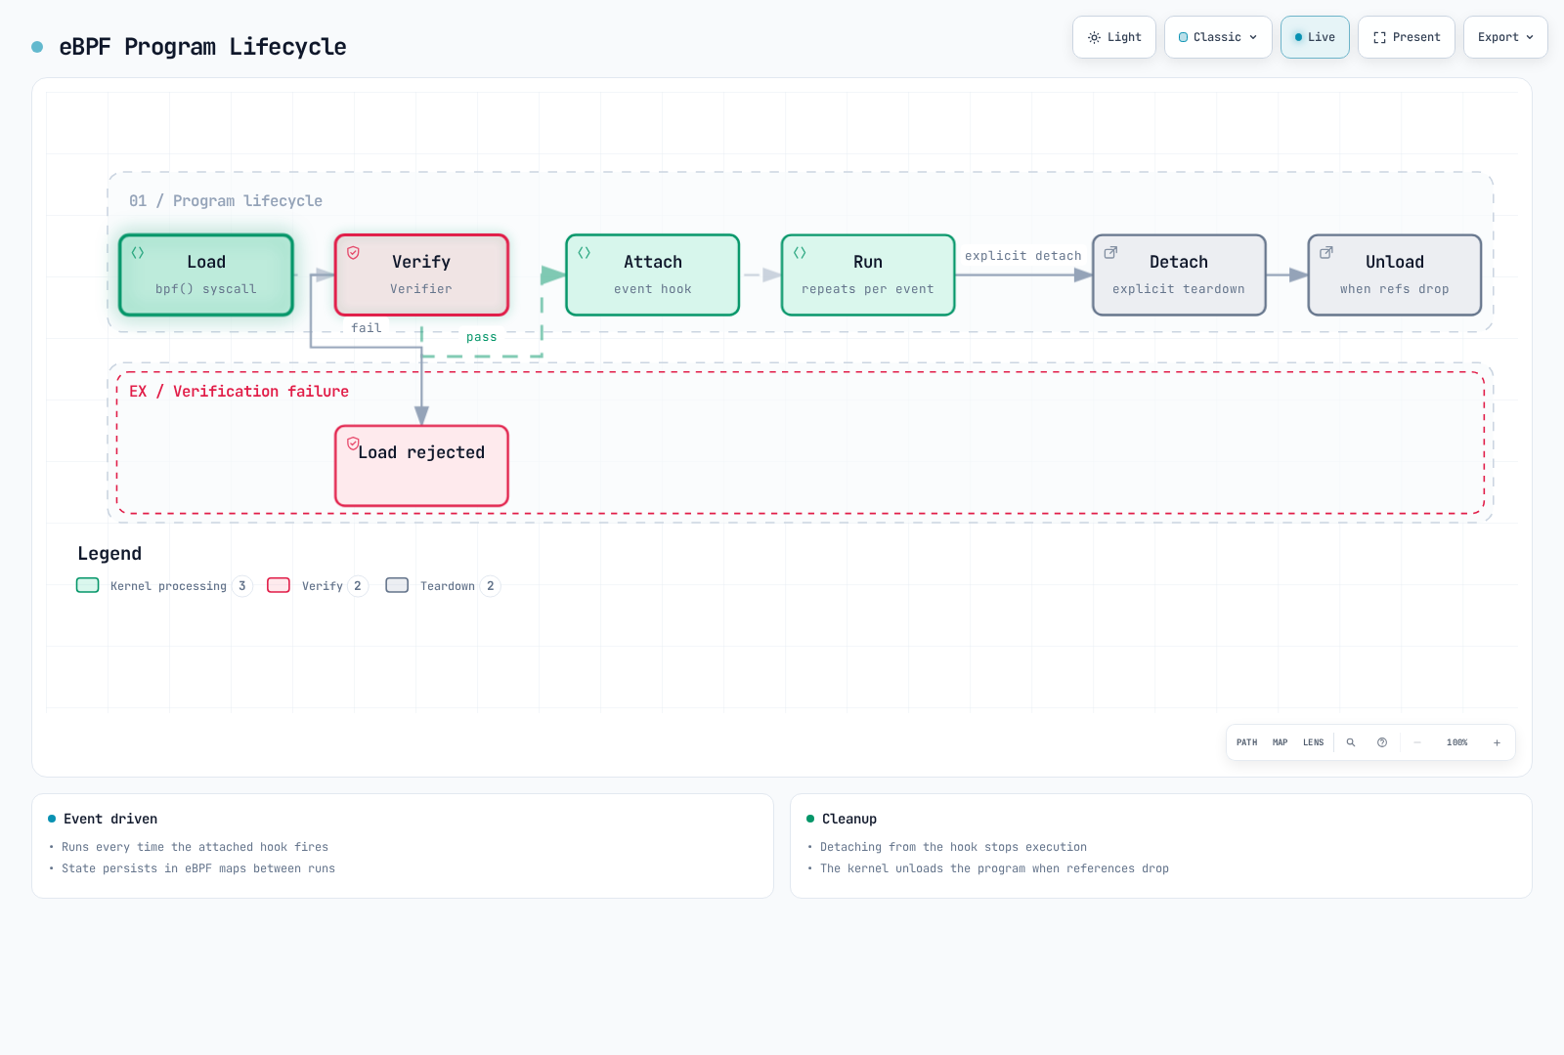
Task: Reset zoom via the 100% label
Action: [x=1456, y=742]
